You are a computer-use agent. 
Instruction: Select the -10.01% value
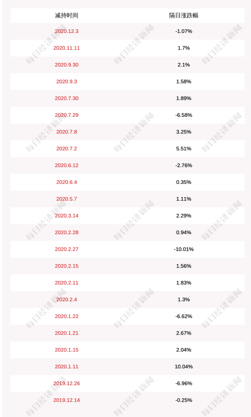tap(184, 249)
